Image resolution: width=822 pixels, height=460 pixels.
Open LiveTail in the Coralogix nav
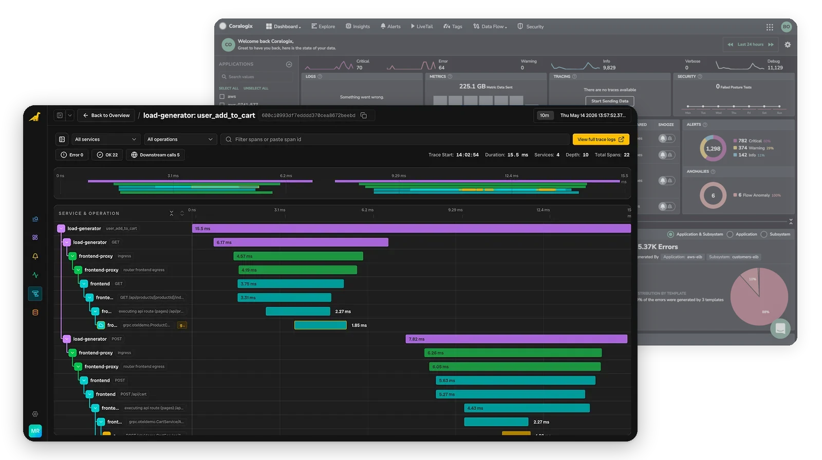422,27
